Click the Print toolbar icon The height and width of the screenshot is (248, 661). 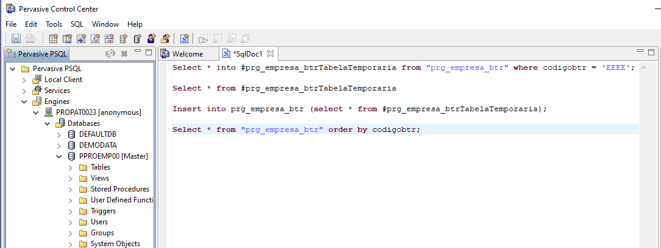coord(30,39)
